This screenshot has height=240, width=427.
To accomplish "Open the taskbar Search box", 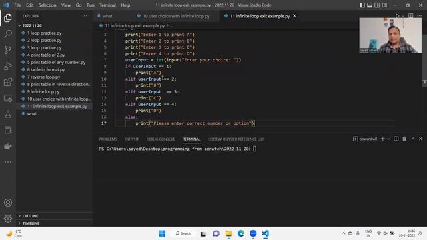I will [183, 233].
